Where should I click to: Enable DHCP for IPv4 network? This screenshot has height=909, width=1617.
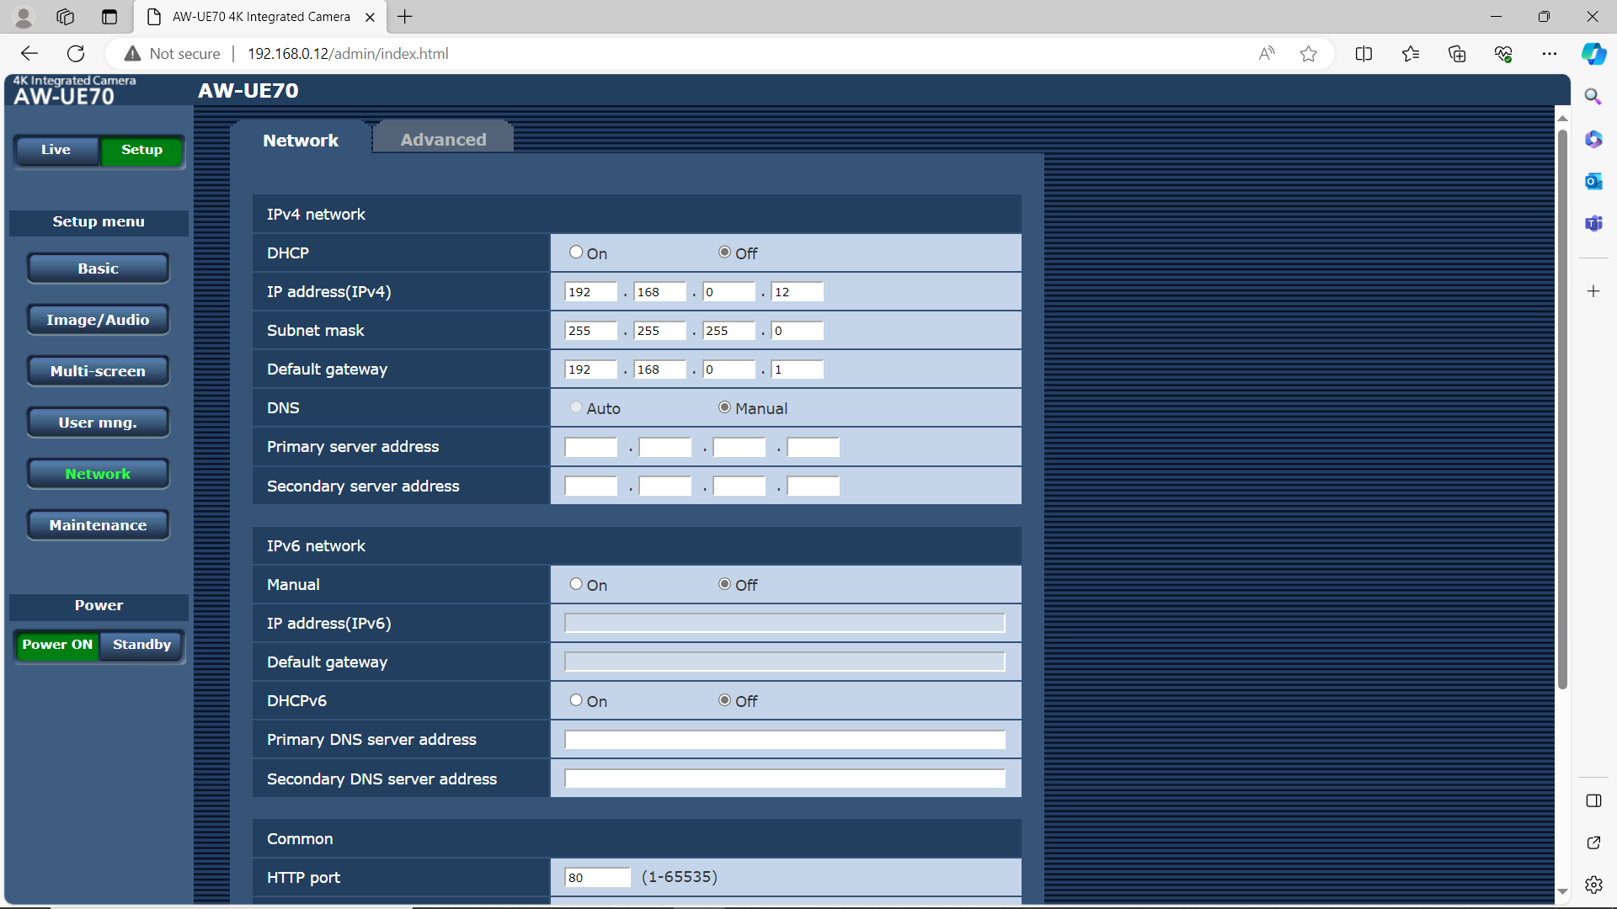coord(576,252)
